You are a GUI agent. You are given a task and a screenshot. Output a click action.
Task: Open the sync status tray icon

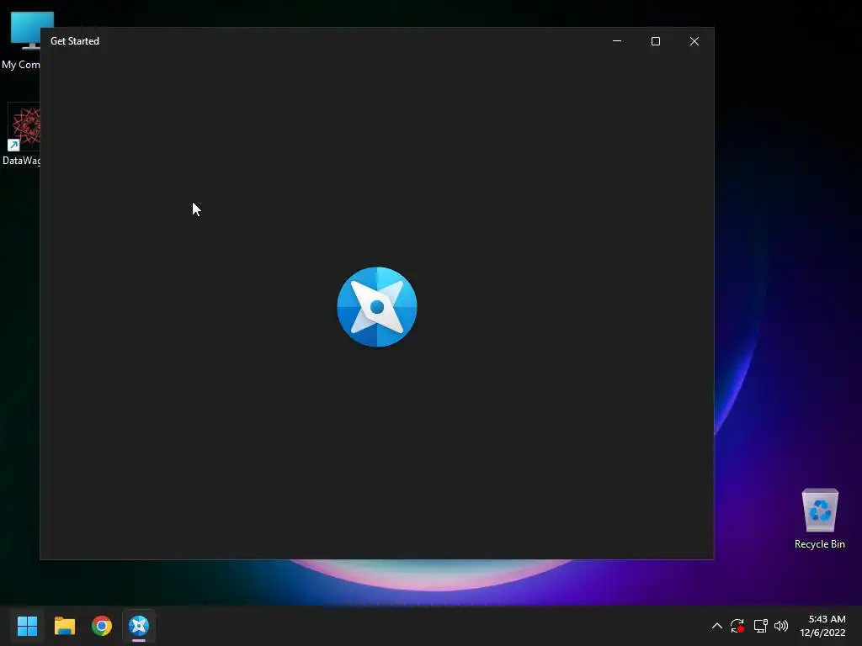pyautogui.click(x=737, y=626)
